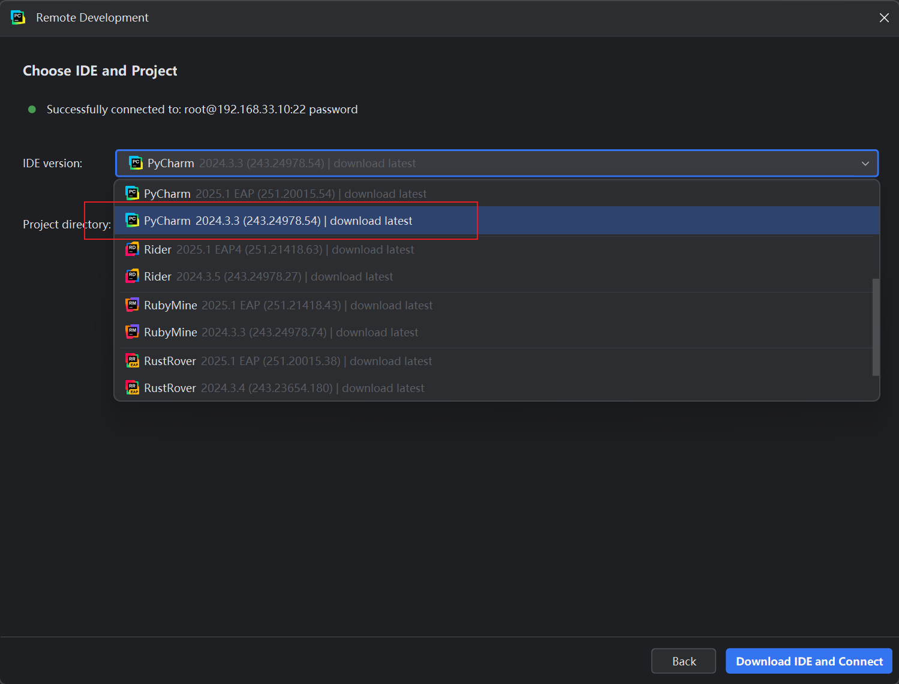This screenshot has width=899, height=684.
Task: Expand the IDE version dropdown arrow
Action: tap(865, 163)
